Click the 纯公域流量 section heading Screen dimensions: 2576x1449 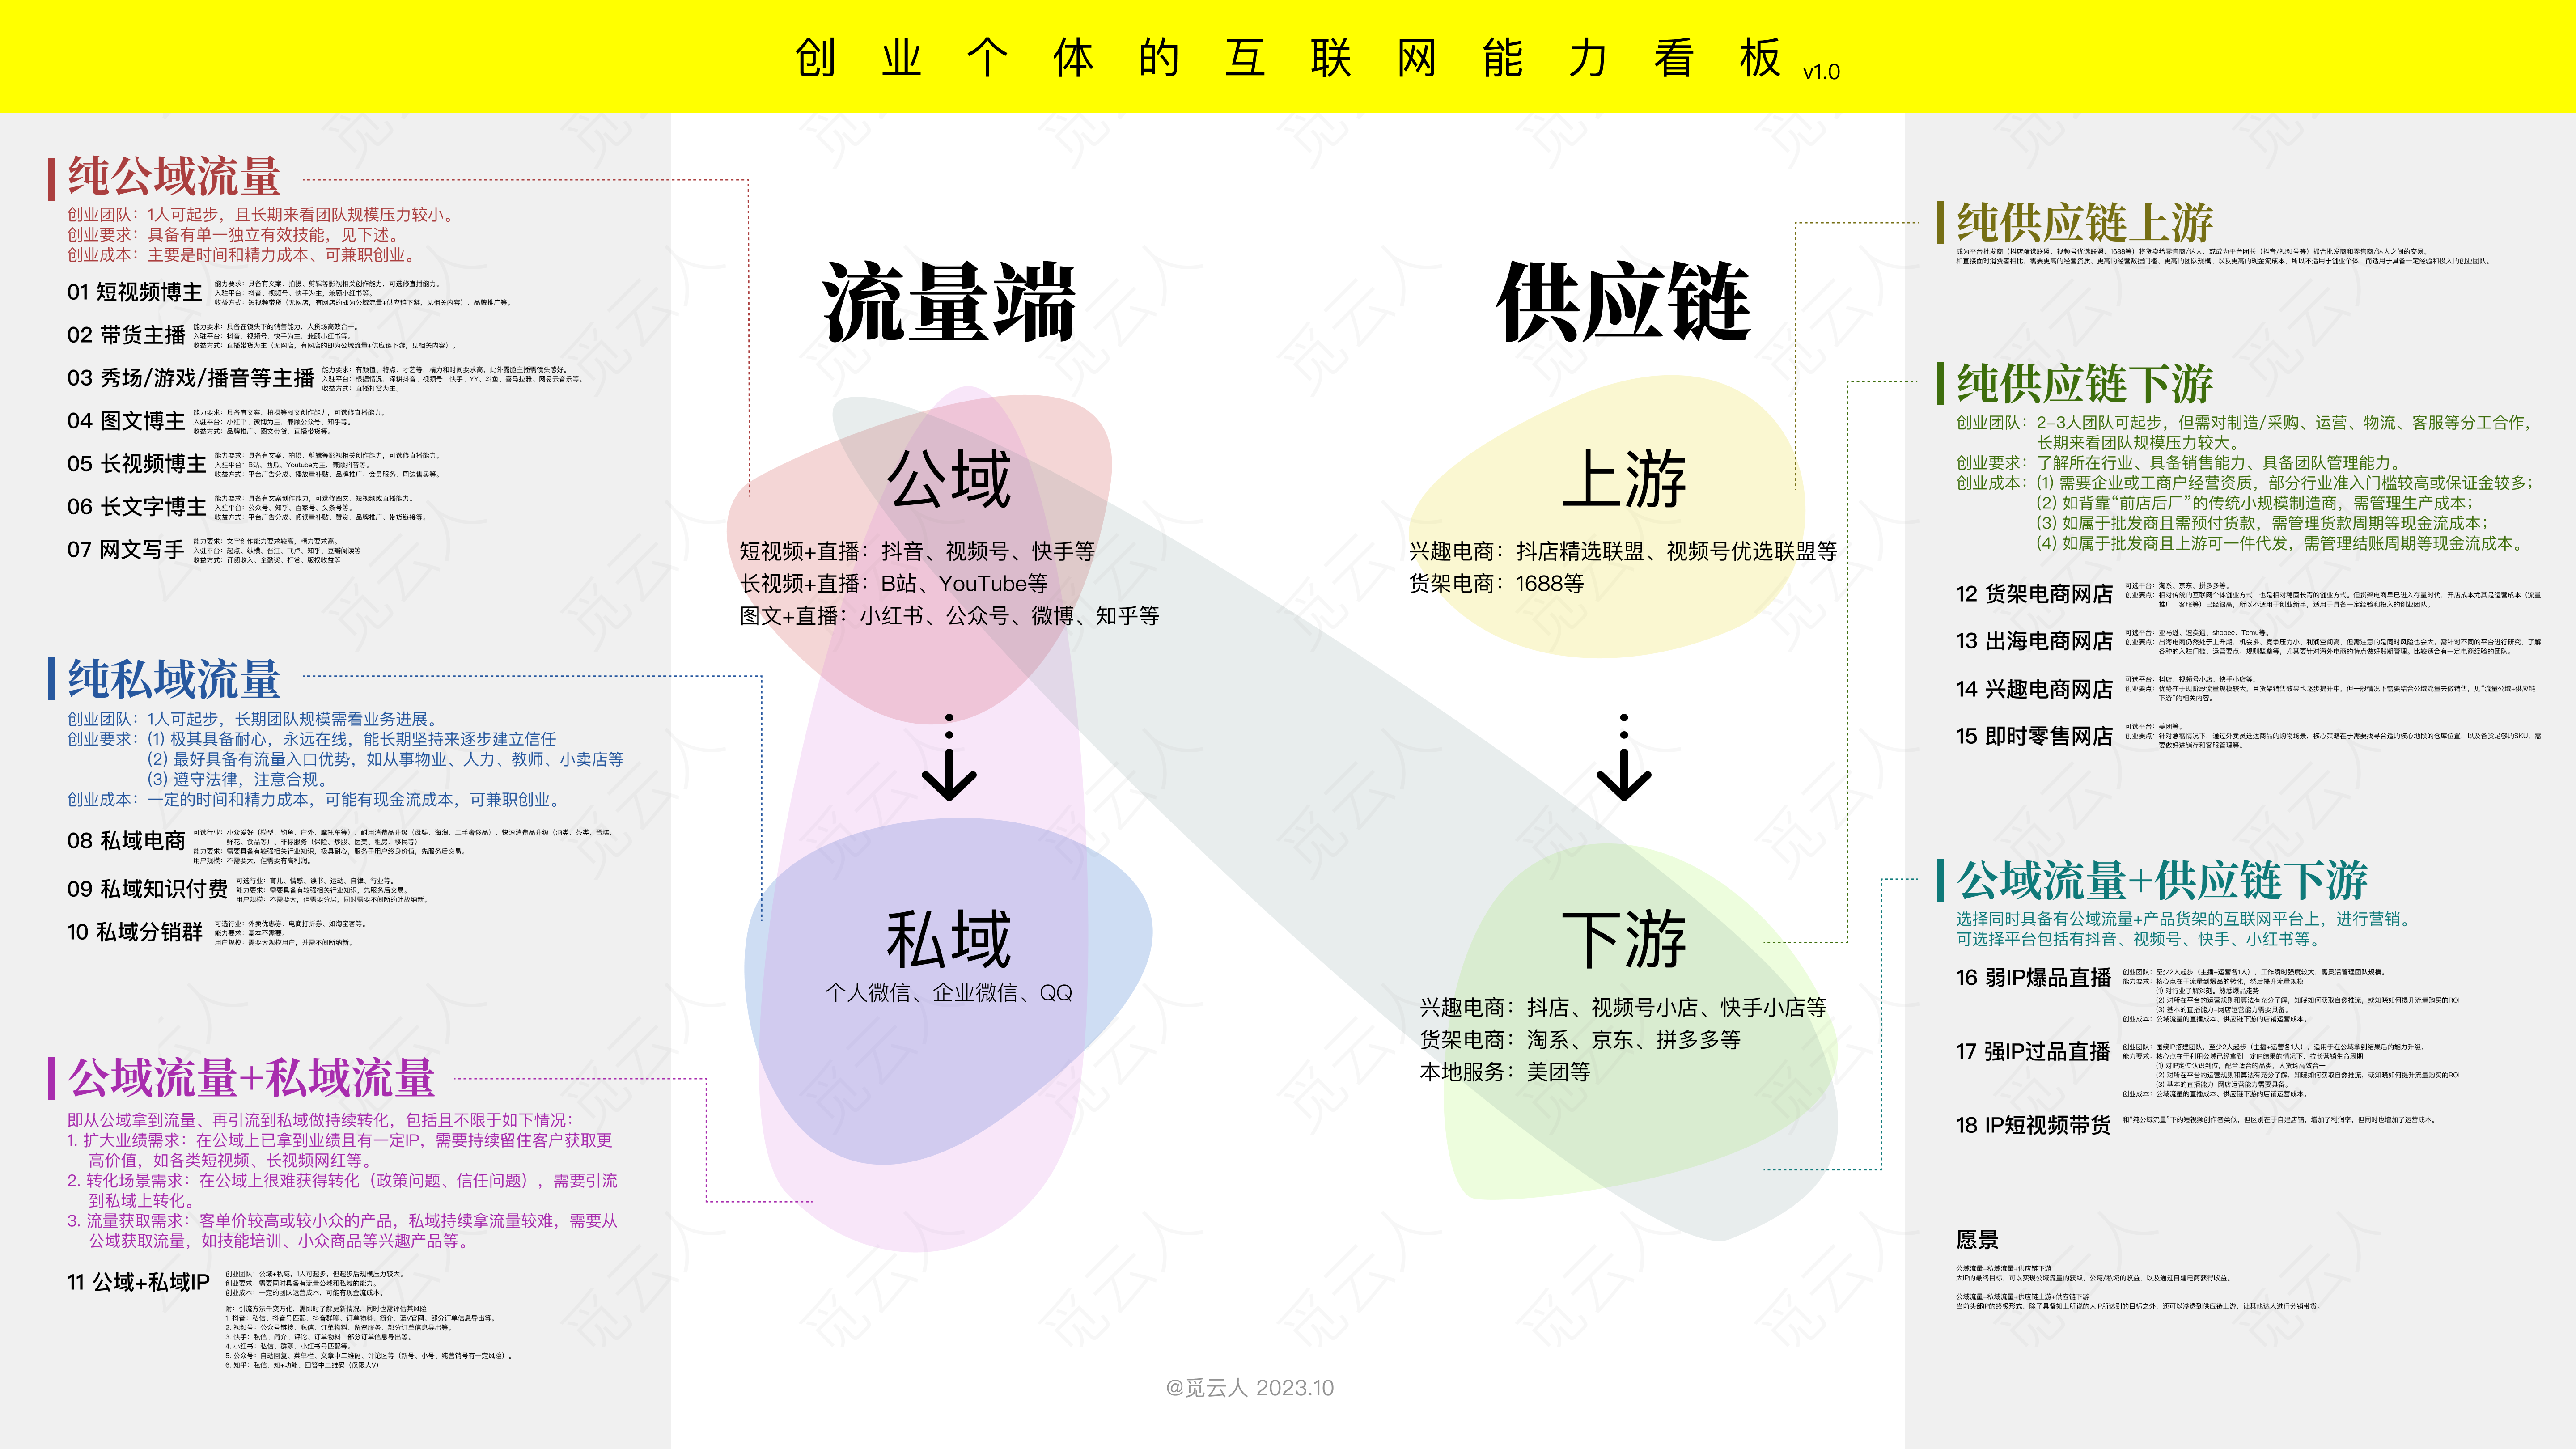point(173,177)
